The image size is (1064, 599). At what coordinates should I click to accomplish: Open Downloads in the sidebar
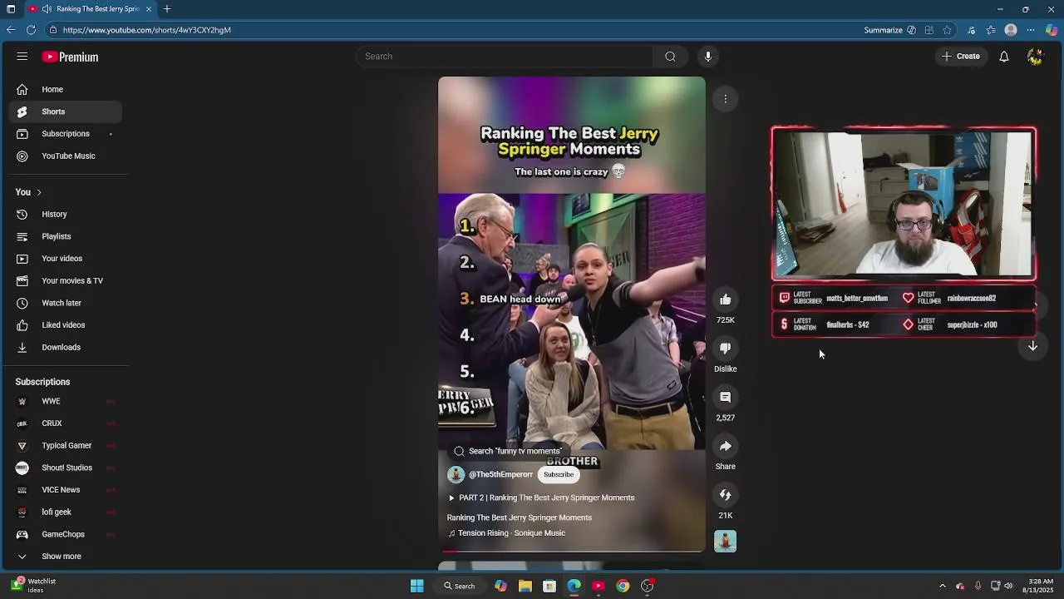point(65,348)
